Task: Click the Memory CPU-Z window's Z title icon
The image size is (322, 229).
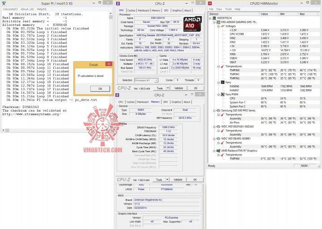Action: (117, 95)
